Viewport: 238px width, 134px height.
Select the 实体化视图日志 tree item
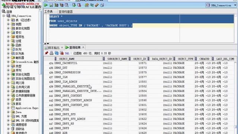pyautogui.click(x=25, y=79)
